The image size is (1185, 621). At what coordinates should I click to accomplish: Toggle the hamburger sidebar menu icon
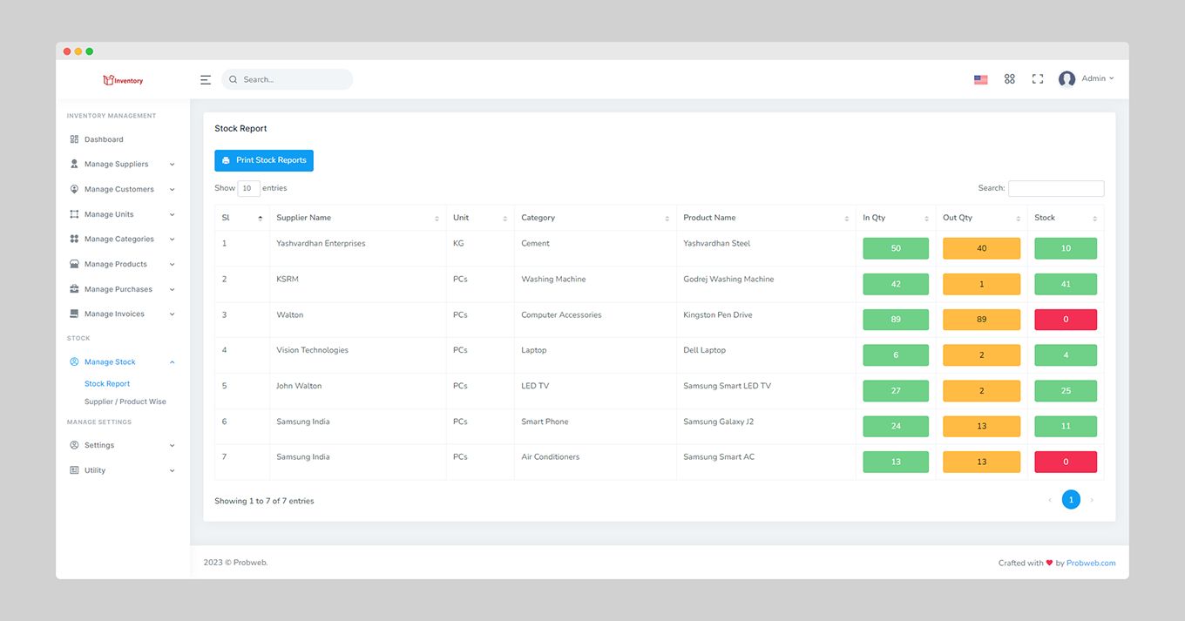click(x=206, y=79)
